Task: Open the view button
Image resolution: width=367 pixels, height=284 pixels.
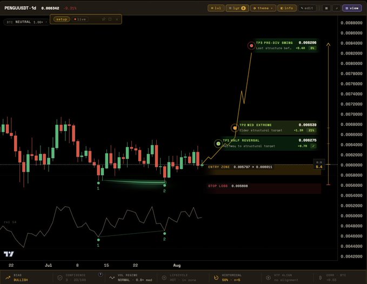Action: 352,8
